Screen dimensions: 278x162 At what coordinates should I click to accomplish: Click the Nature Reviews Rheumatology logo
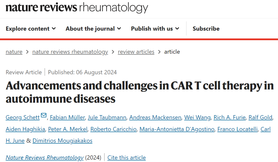click(77, 8)
